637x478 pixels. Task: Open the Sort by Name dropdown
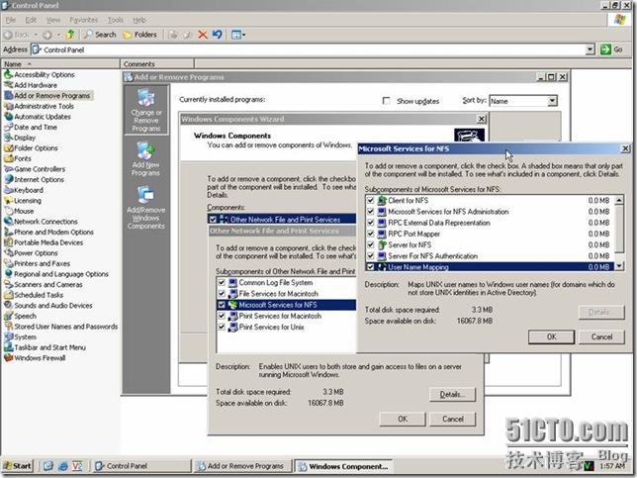click(552, 101)
